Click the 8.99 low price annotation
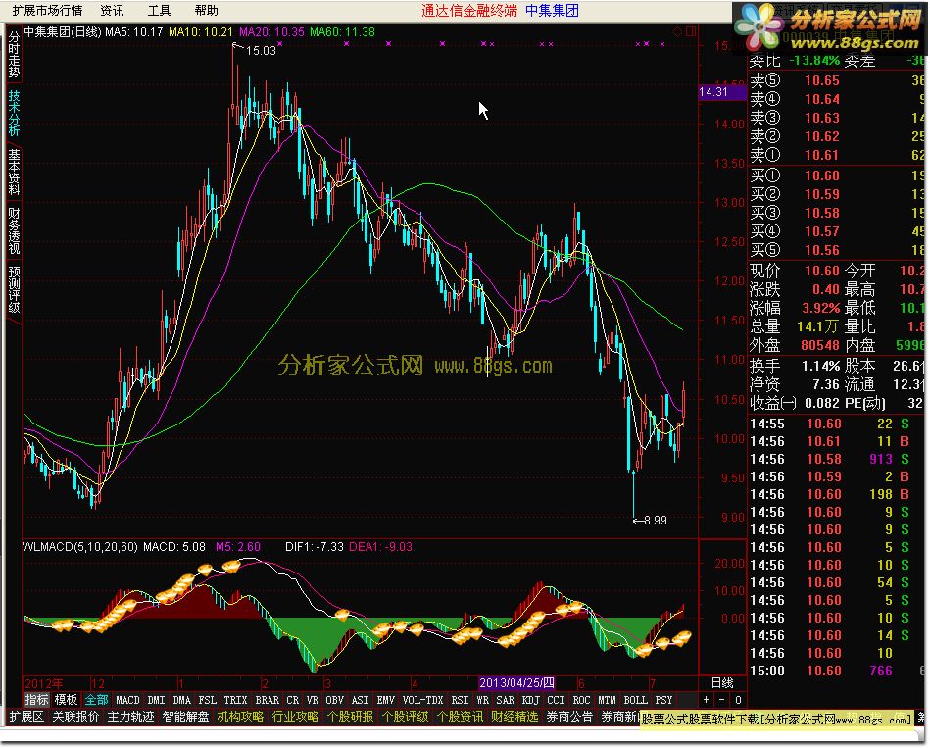This screenshot has width=930, height=748. (656, 521)
